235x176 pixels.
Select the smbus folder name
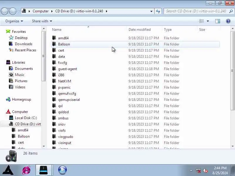point(63,118)
